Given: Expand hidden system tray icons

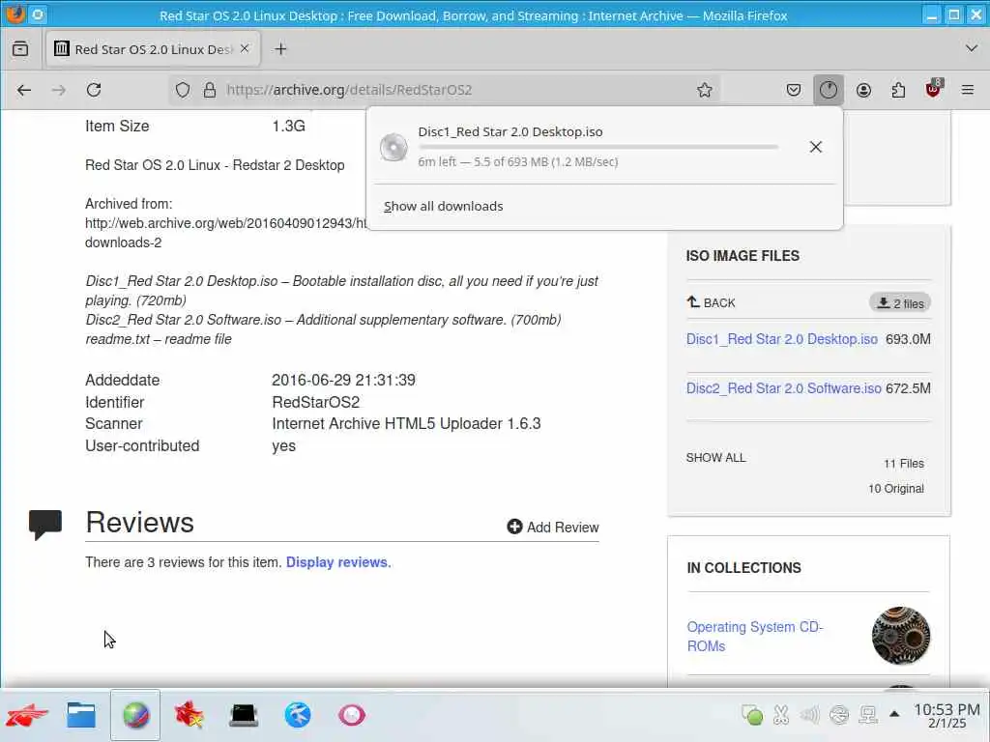Looking at the screenshot, I should click(894, 714).
